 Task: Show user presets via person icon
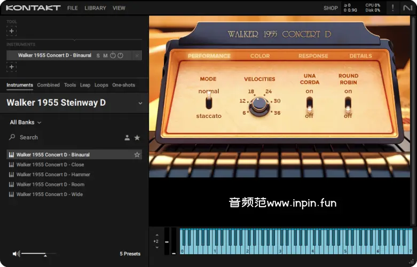tap(127, 138)
